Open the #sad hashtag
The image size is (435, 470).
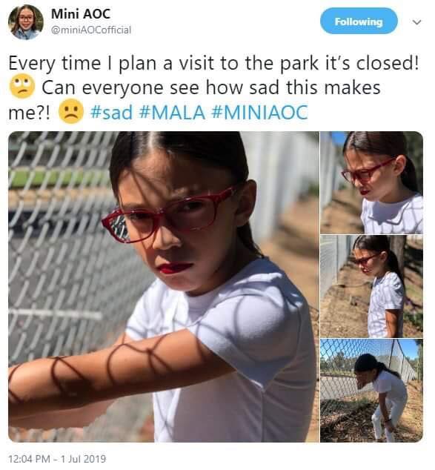pyautogui.click(x=111, y=113)
